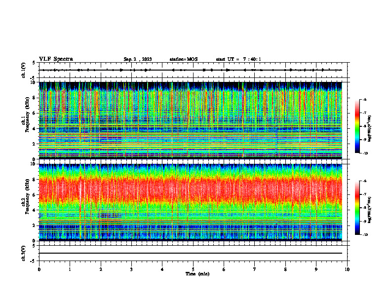Click the ch.3(V) axis label
The width and height of the screenshot is (391, 302).
pos(24,253)
